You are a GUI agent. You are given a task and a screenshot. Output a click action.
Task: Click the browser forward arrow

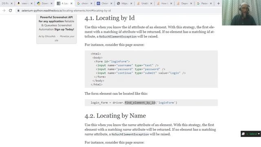coord(4,11)
